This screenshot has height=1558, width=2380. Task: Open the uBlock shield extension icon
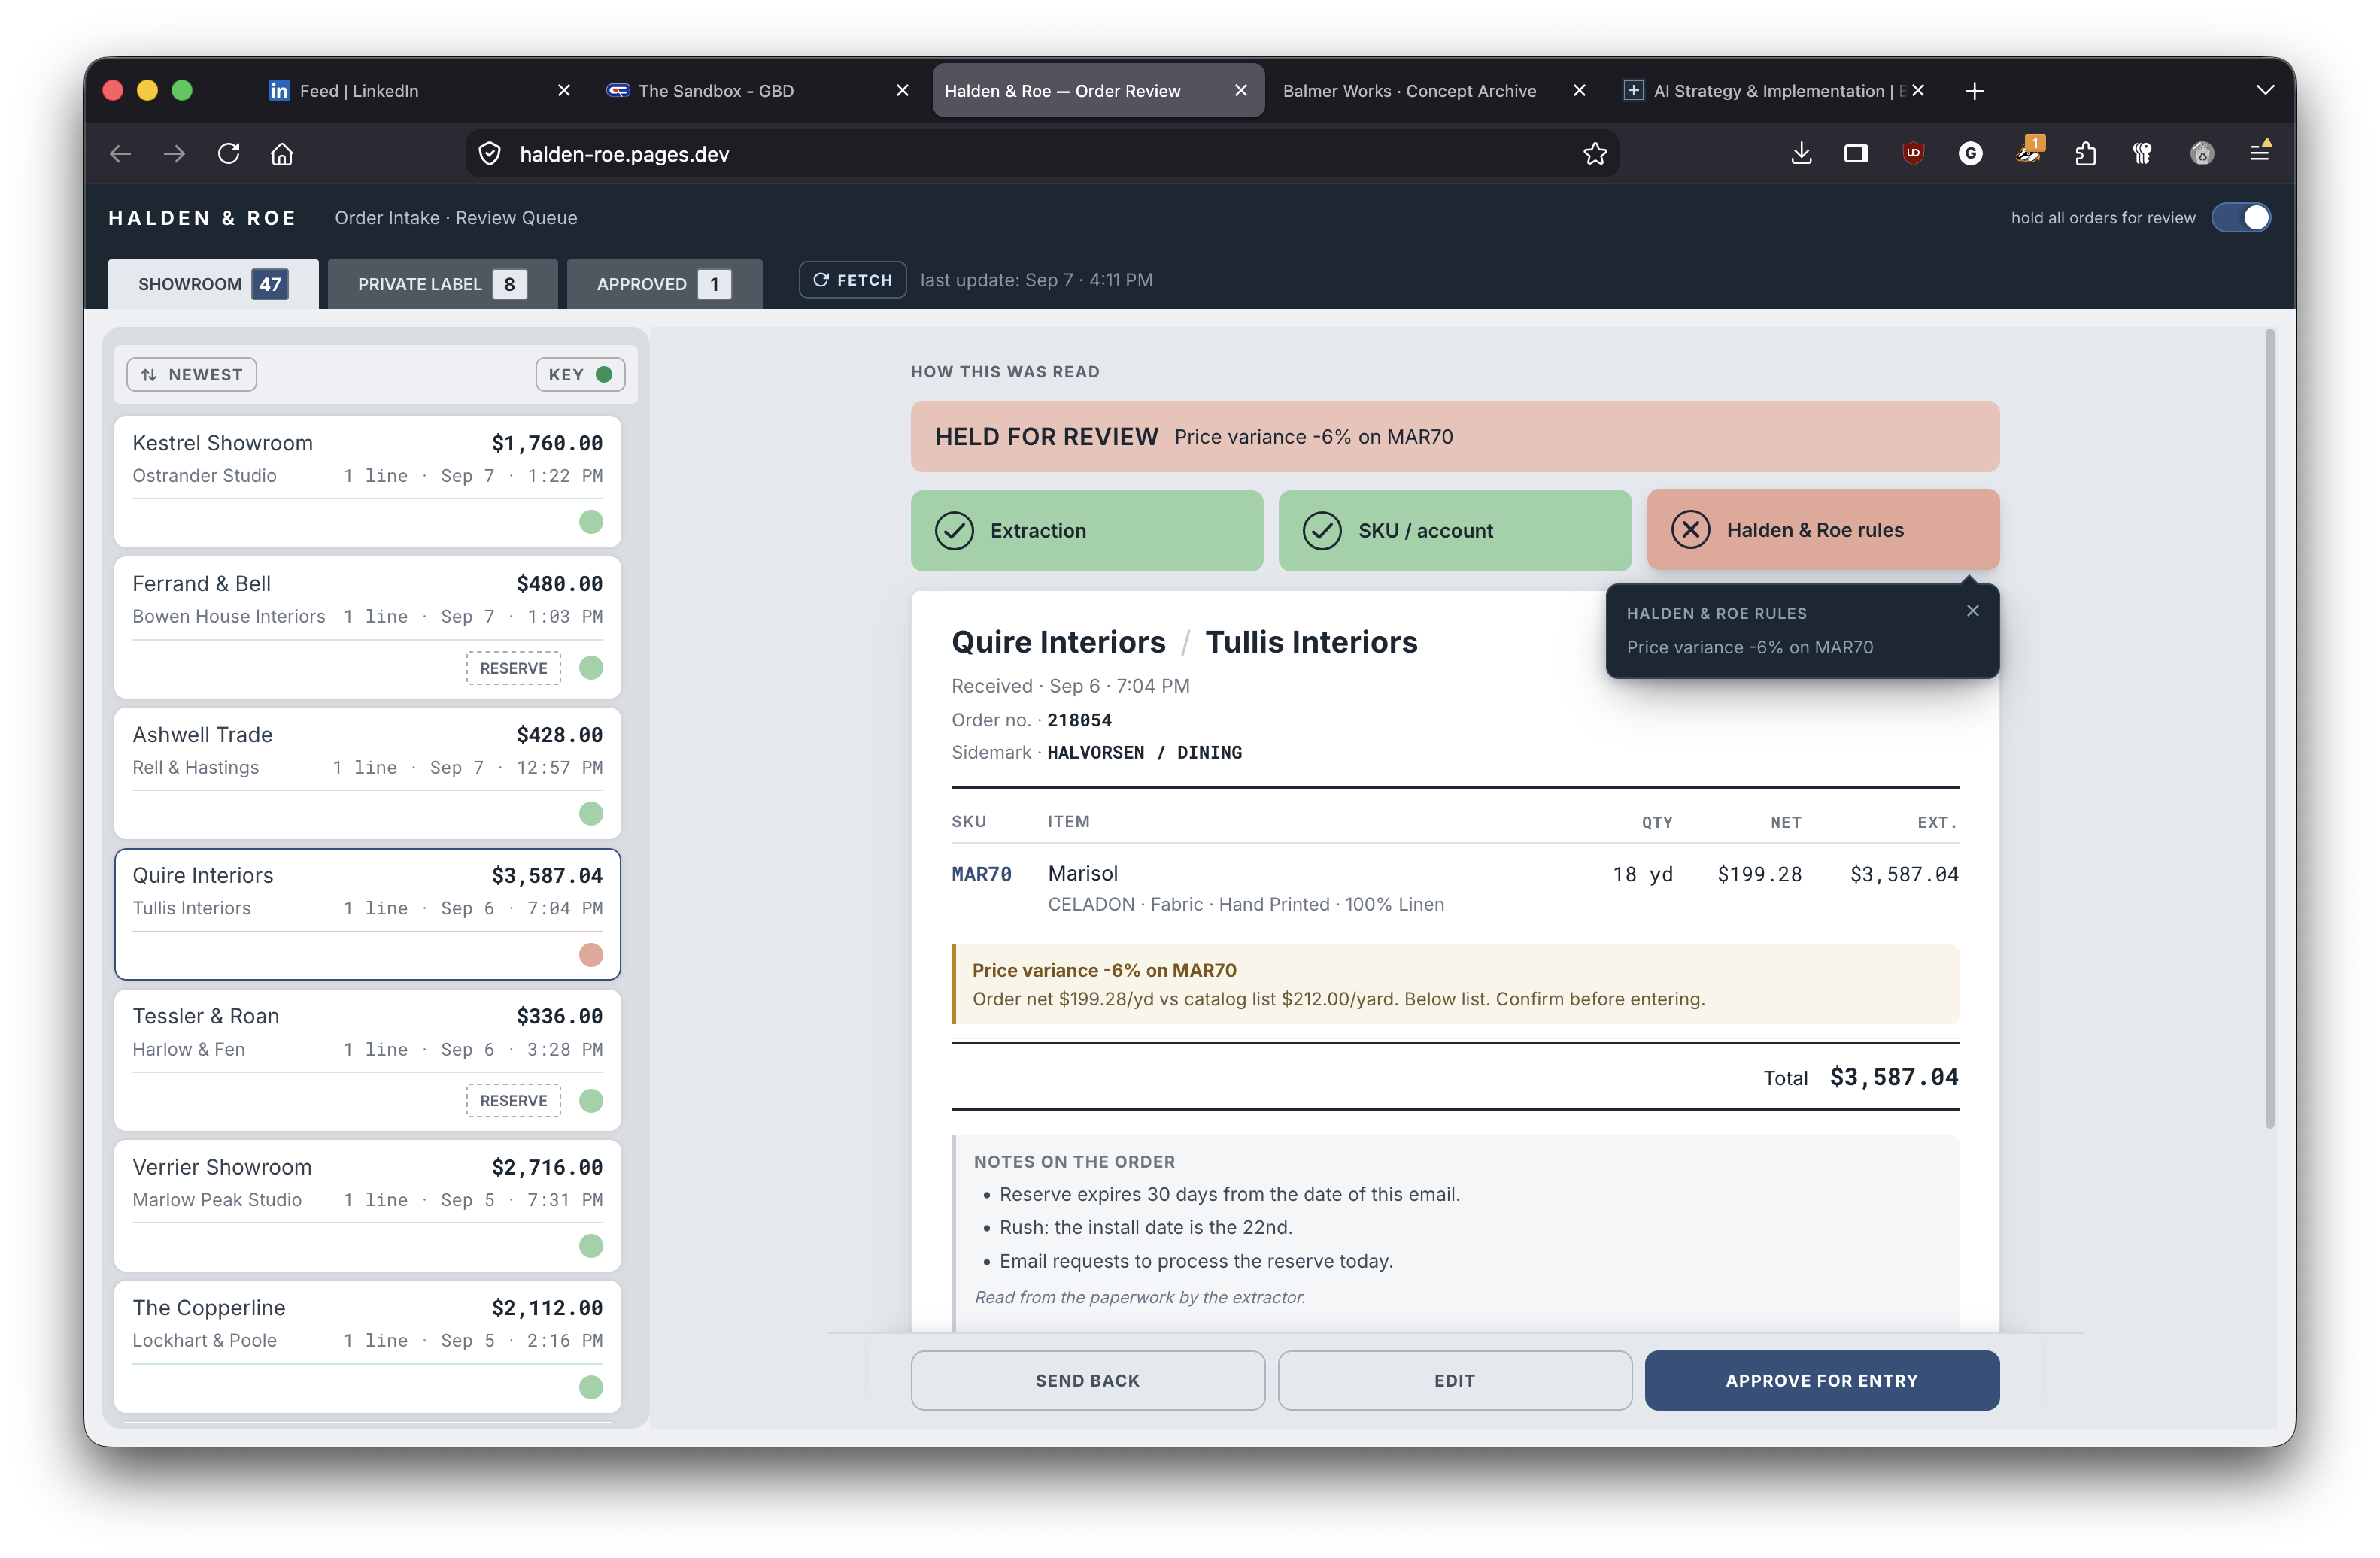[1913, 153]
